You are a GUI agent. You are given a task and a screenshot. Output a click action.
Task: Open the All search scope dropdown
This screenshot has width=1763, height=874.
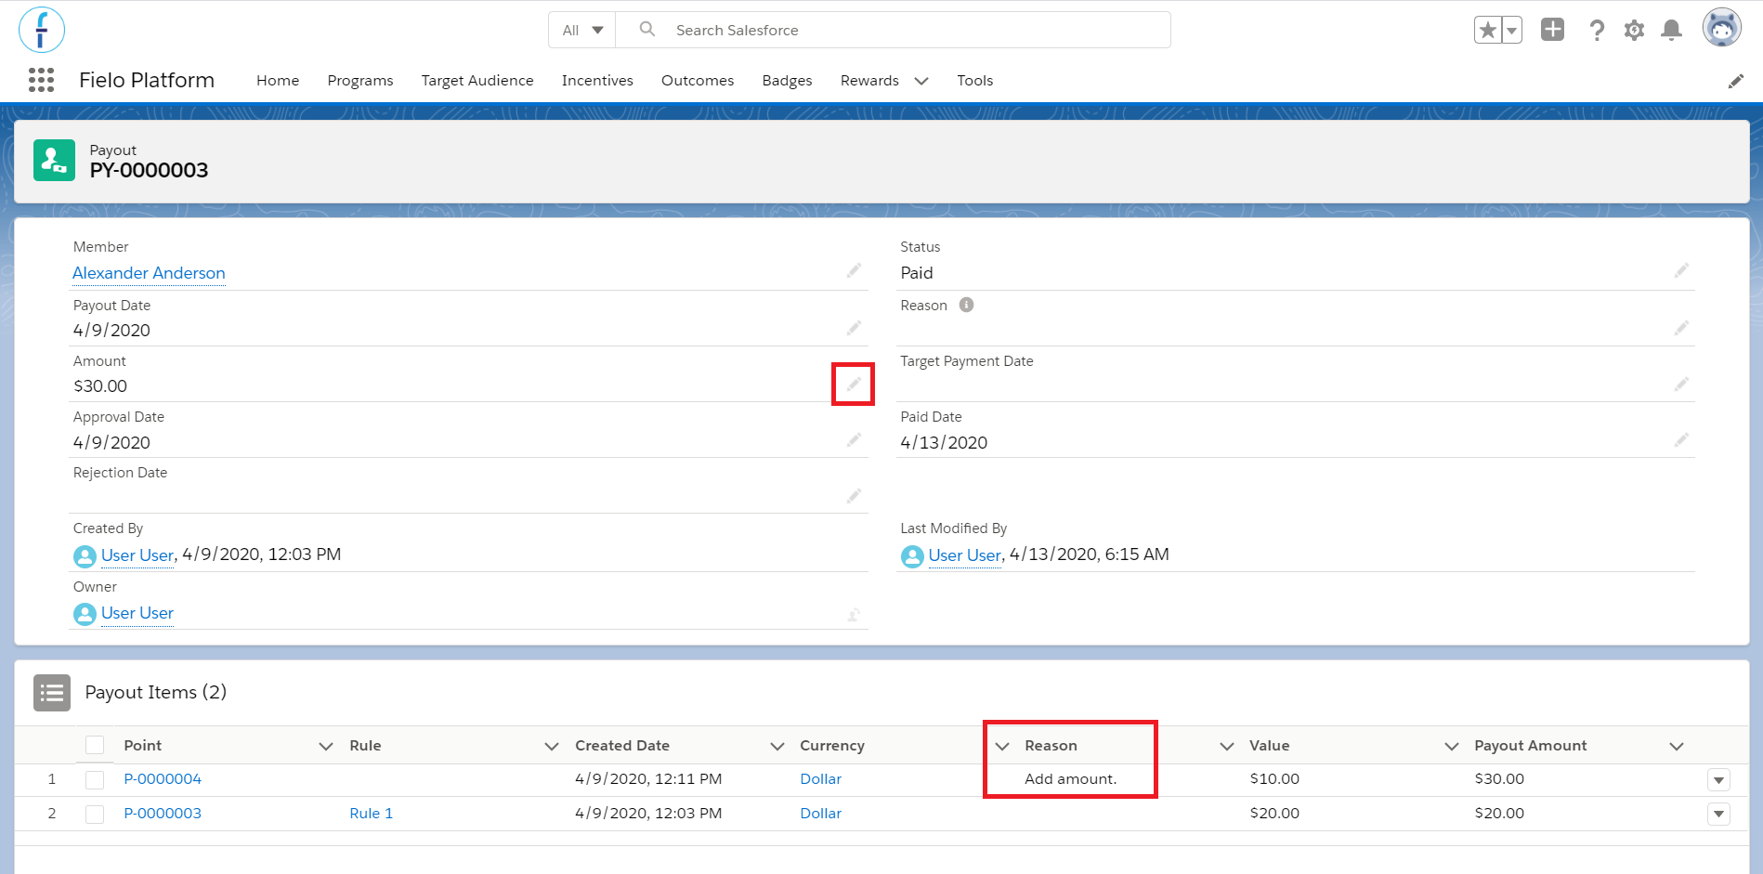(x=582, y=30)
